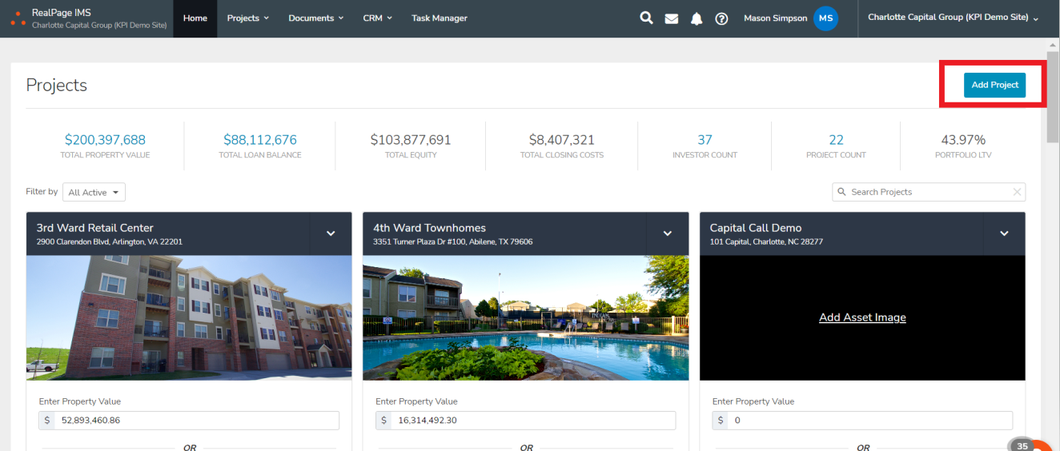Open the All Active filter dropdown
Screen dimensions: 1060x451
(x=94, y=192)
